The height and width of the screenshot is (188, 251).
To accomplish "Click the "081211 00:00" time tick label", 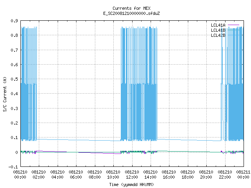I will 243,175.
